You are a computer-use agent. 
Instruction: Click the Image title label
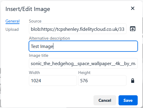[39, 55]
